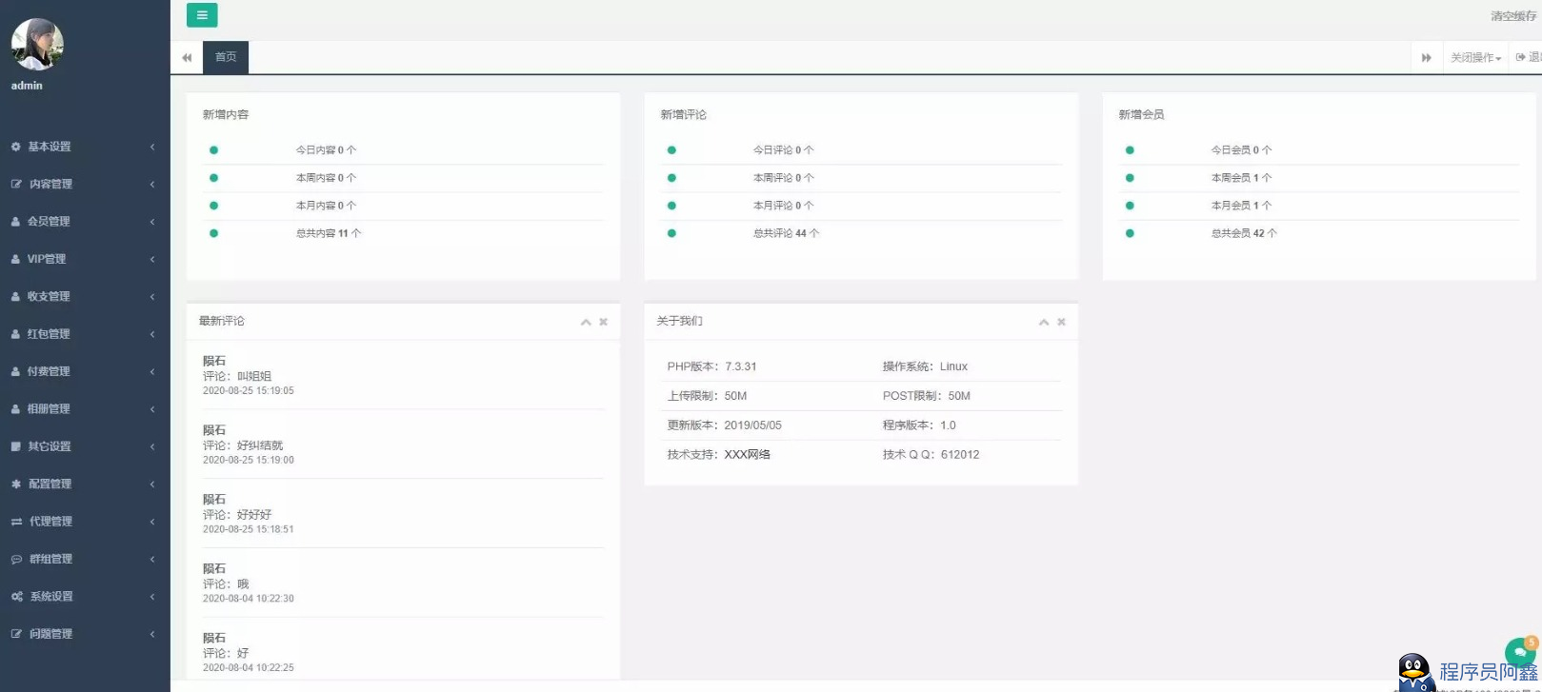Click 本周内容 0 个 row
This screenshot has height=692, width=1542.
click(404, 178)
